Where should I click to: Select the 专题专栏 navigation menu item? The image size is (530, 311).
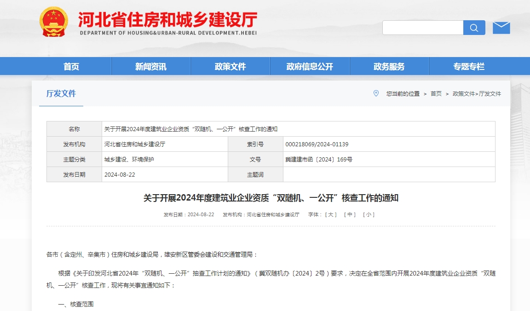pos(468,66)
